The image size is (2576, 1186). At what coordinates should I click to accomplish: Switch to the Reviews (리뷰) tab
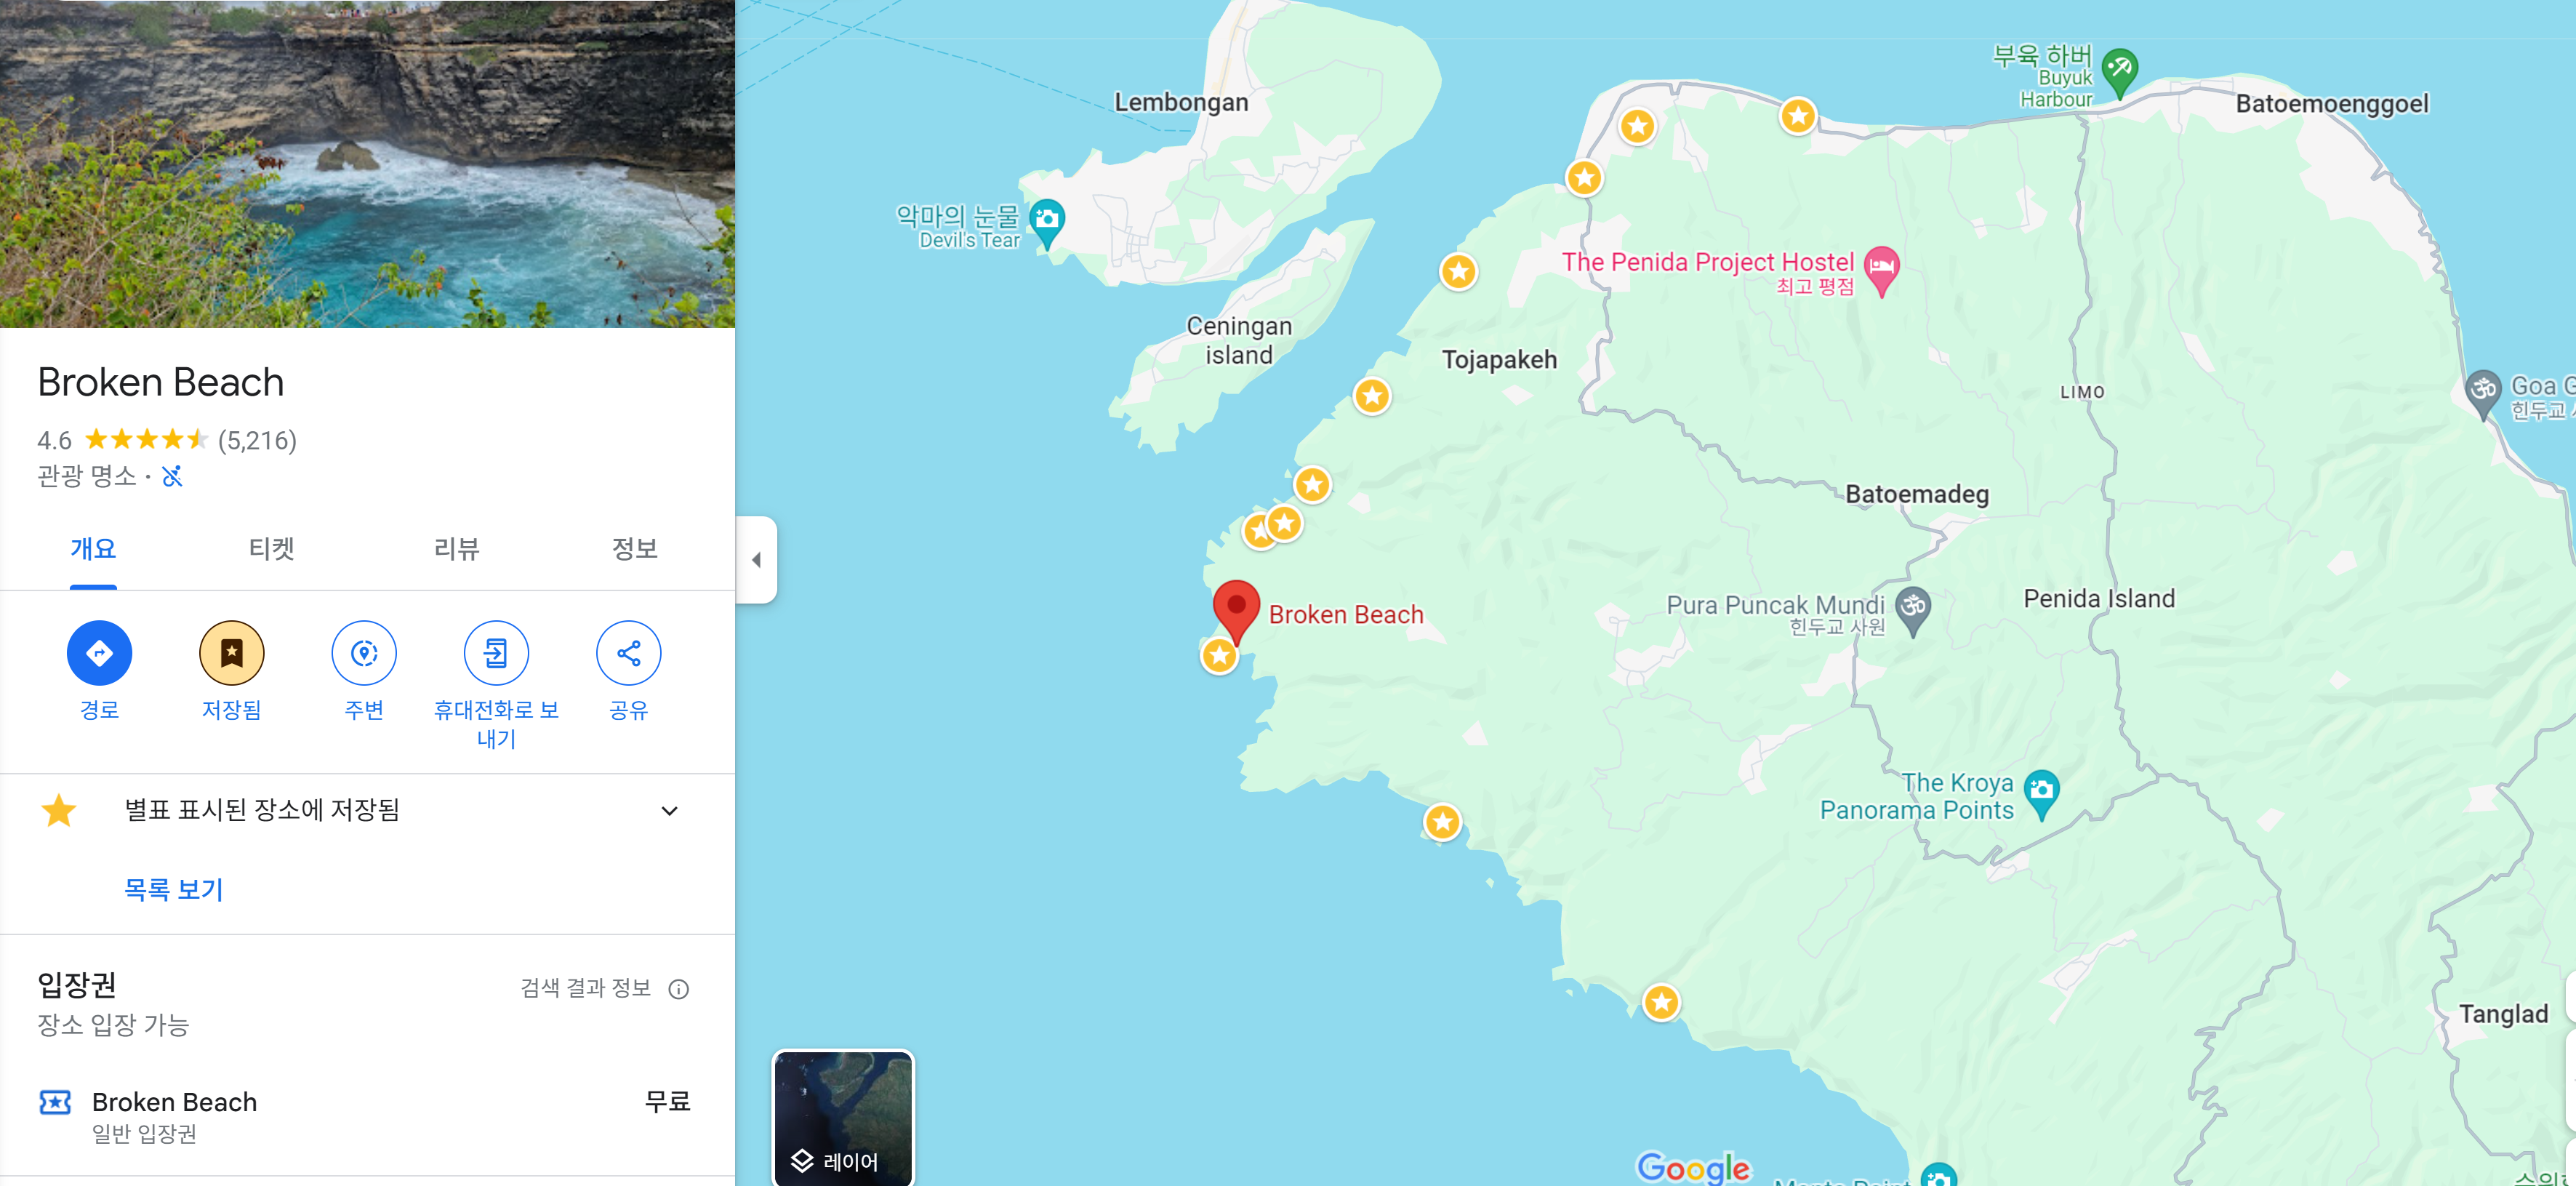point(456,548)
